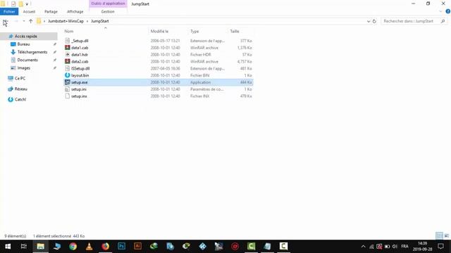
Task: Open the quick access toolbar dropdown
Action: click(x=27, y=4)
